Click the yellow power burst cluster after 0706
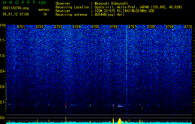195x124 pixels. point(120,121)
